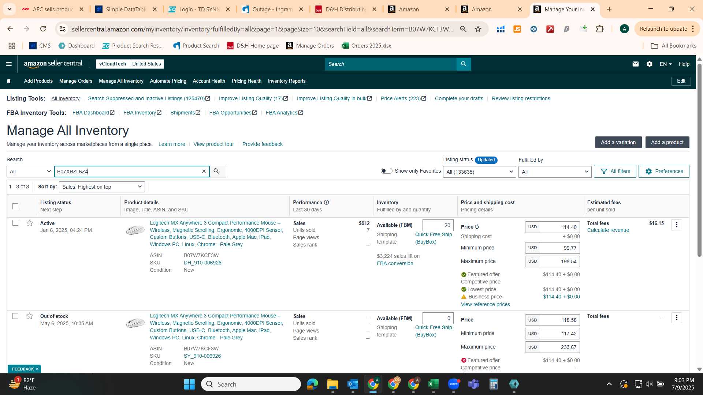Open Inventory Reports menu item
703x395 pixels.
point(287,81)
